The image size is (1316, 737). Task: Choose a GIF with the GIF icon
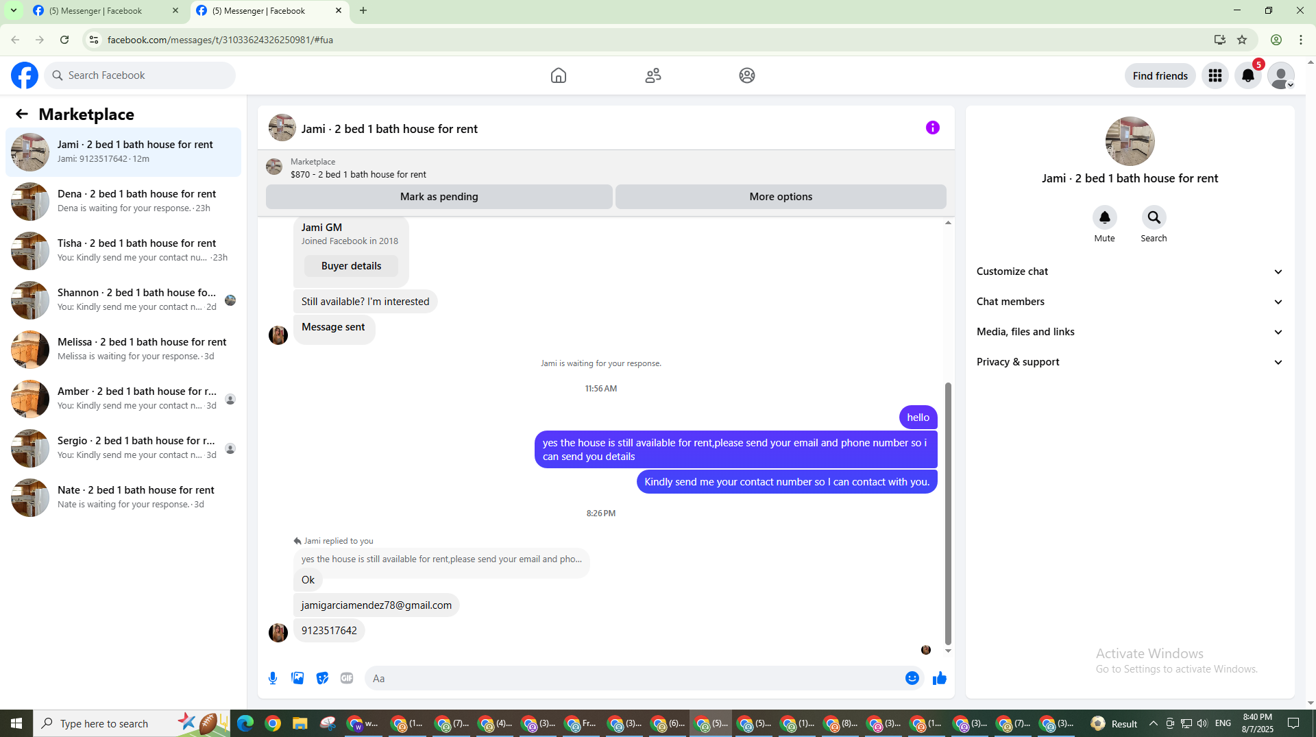point(347,678)
